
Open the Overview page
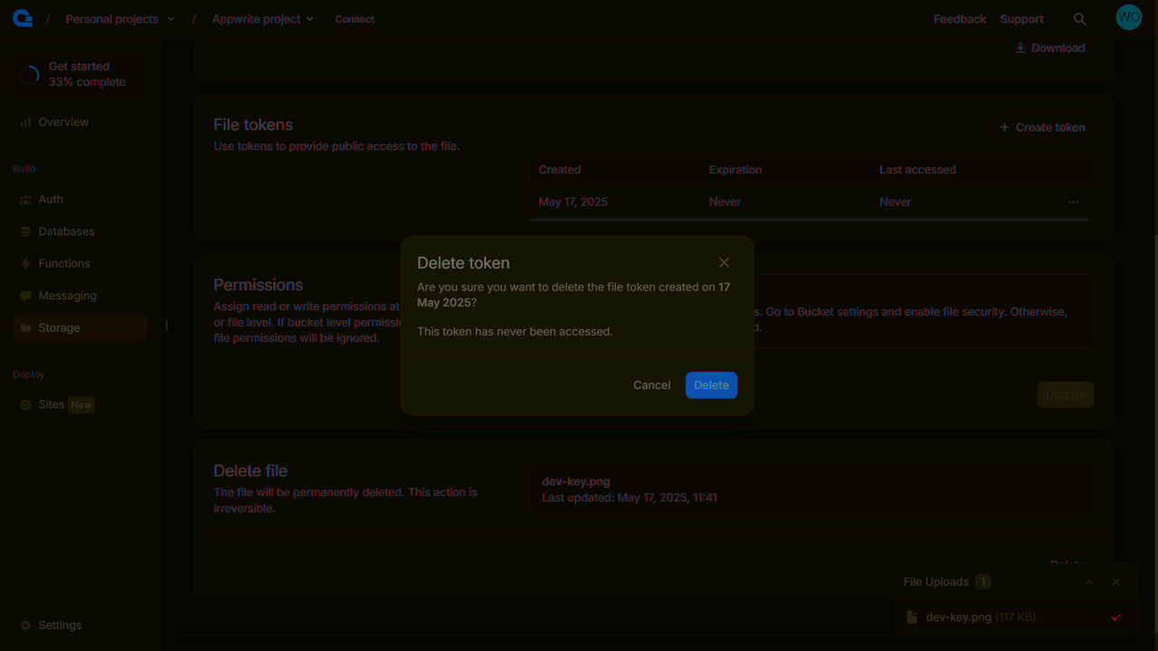tap(63, 121)
